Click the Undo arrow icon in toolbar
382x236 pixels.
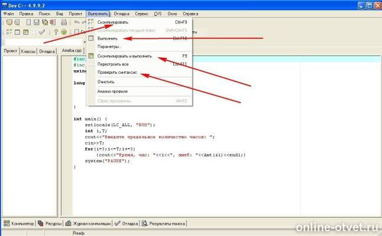[77, 22]
